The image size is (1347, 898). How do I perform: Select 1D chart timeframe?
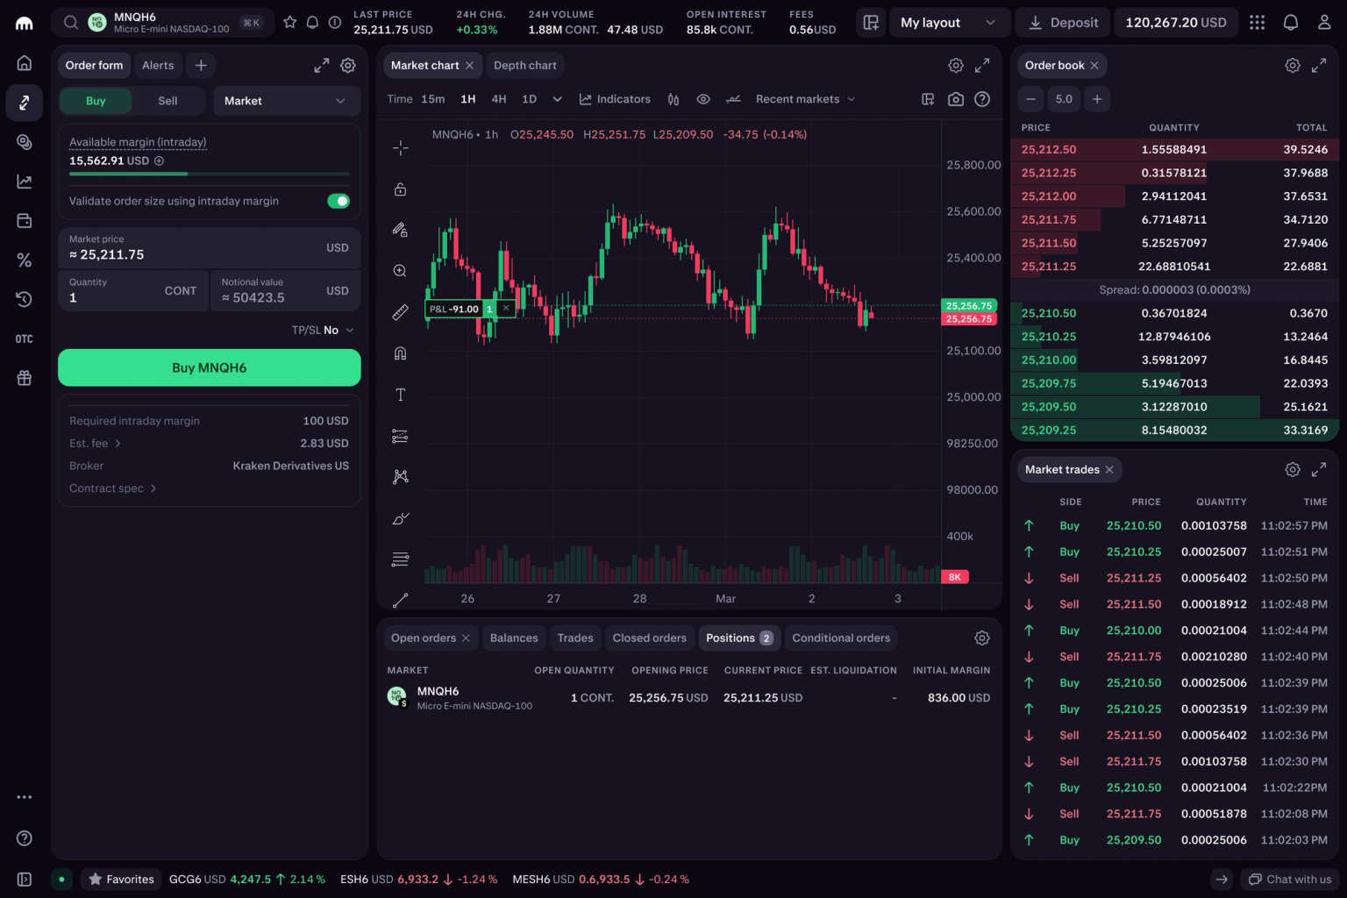(530, 99)
